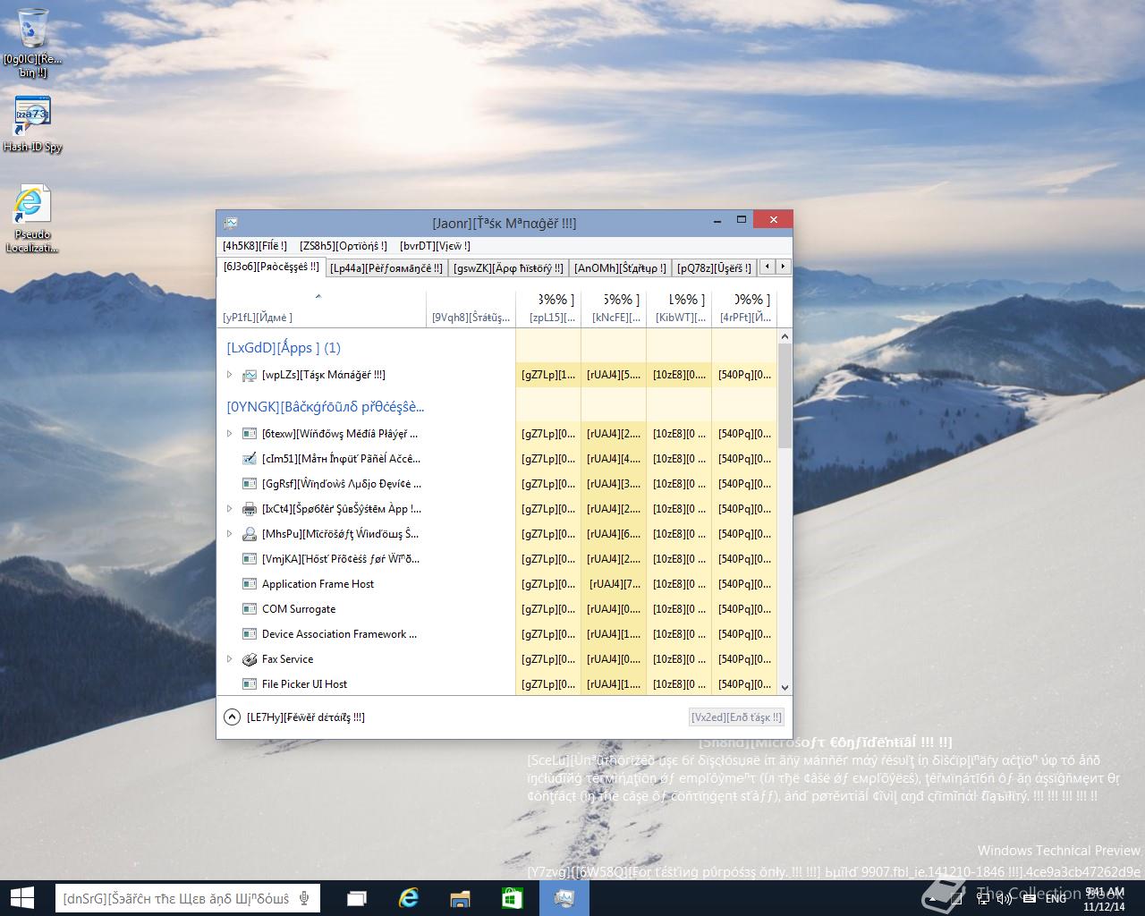
Task: Click the File Picker UI Host icon
Action: pos(250,684)
